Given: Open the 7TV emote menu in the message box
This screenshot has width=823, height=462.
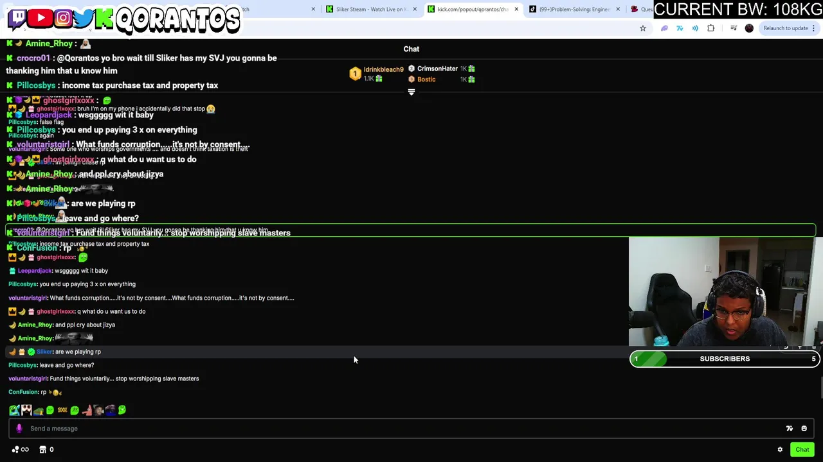Looking at the screenshot, I should [790, 429].
